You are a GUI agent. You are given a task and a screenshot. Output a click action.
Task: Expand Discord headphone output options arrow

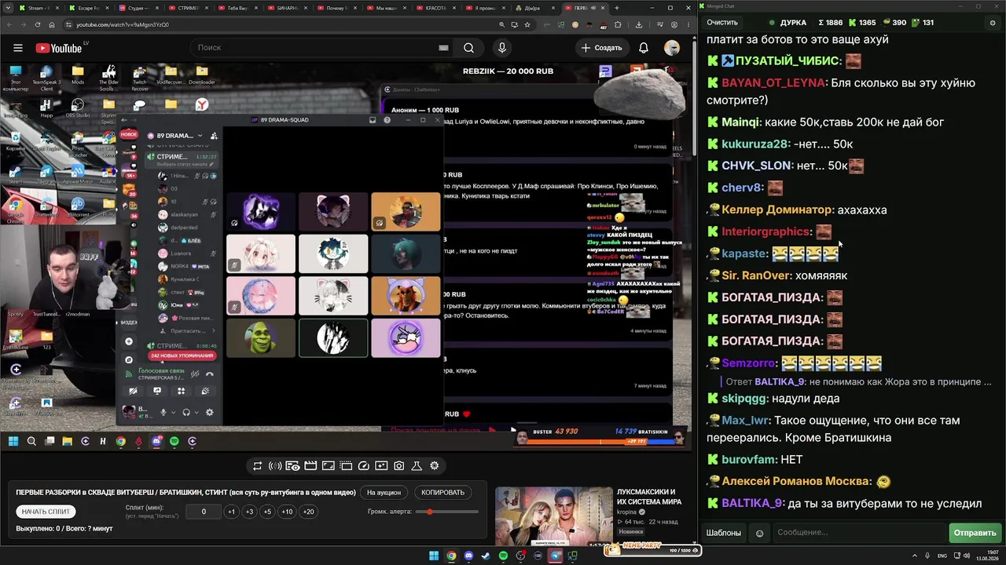(196, 412)
